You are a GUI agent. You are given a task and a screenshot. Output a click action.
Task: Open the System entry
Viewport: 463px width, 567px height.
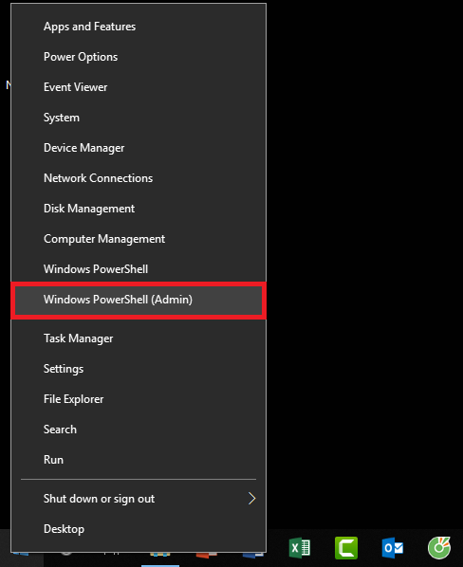tap(139, 118)
